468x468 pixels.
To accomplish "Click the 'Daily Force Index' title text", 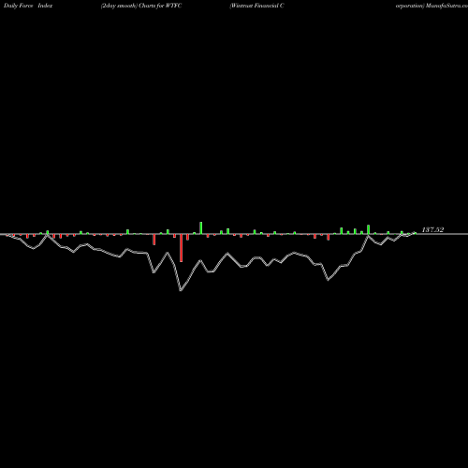I will [28, 6].
